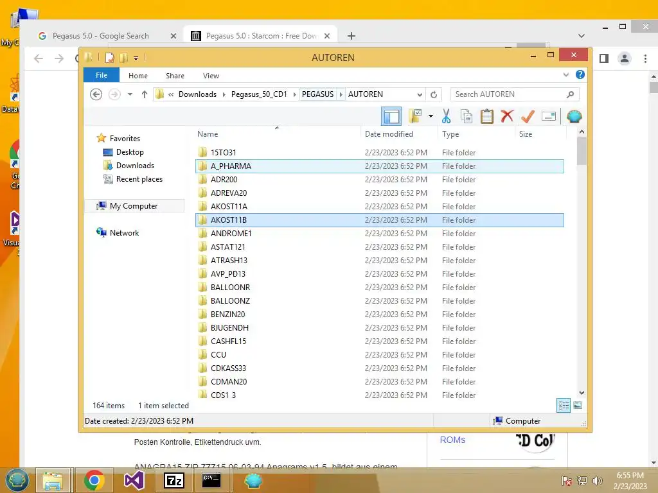Open a new Chrome tab
The height and width of the screenshot is (493, 658).
(x=351, y=36)
